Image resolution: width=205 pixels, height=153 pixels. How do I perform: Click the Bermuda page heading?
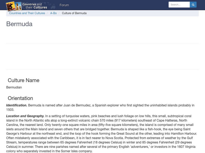coord(19,24)
